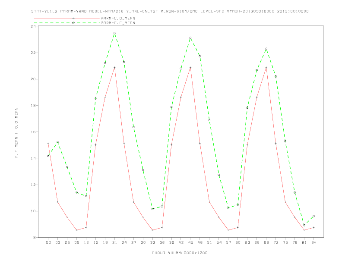
Task: Click the vertical F.F_MEAN | O.O_MEAN axis label
Action: point(16,133)
